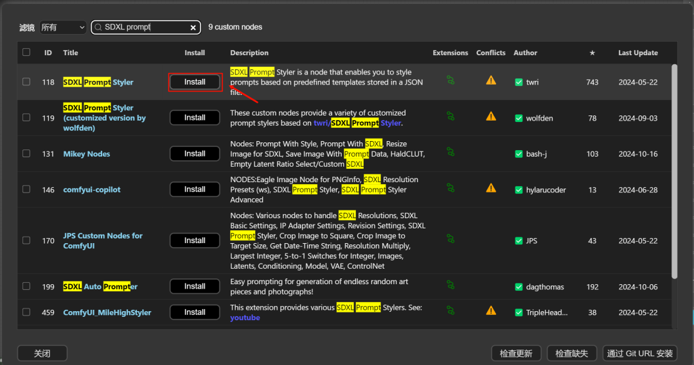Screen dimensions: 694x365
Task: Open extensions icon for wolfden row
Action: [450, 116]
